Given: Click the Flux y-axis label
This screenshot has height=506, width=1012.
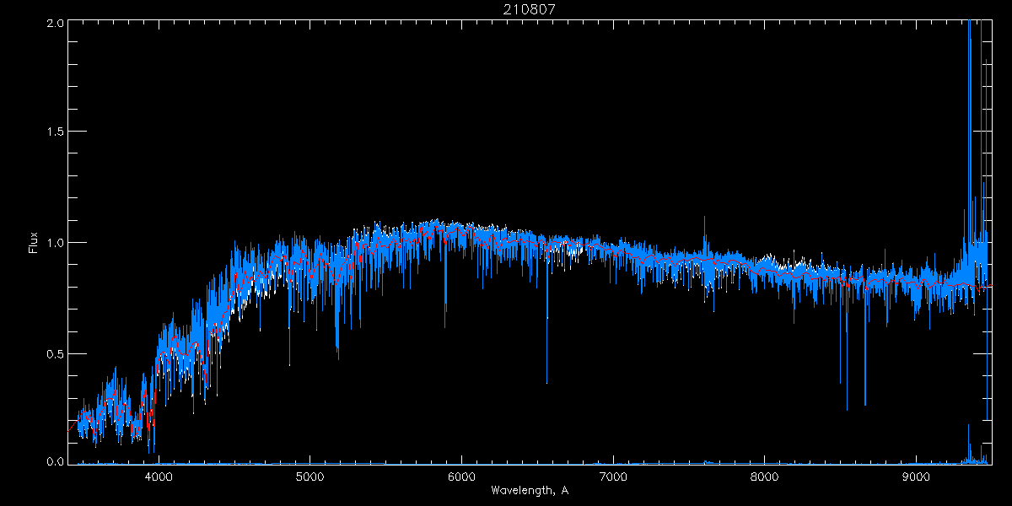Looking at the screenshot, I should click(34, 243).
